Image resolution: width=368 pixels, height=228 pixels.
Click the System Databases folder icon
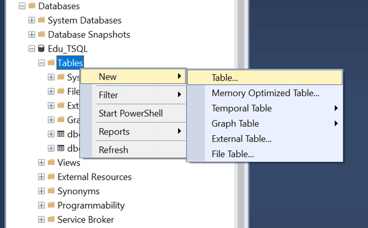42,20
